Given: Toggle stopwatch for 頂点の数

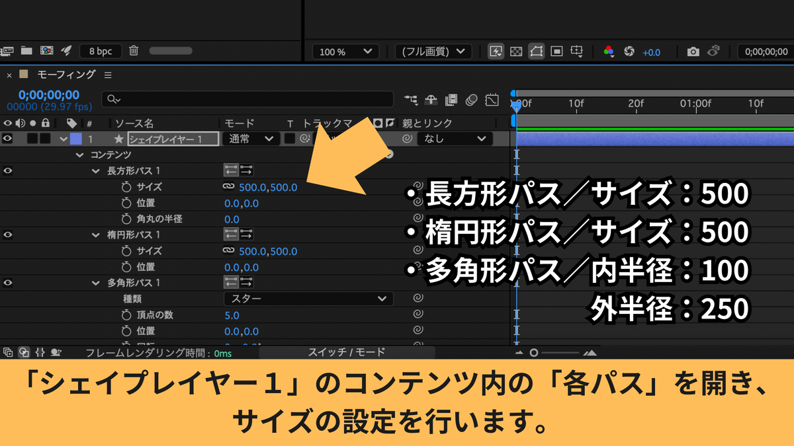Looking at the screenshot, I should 127,315.
